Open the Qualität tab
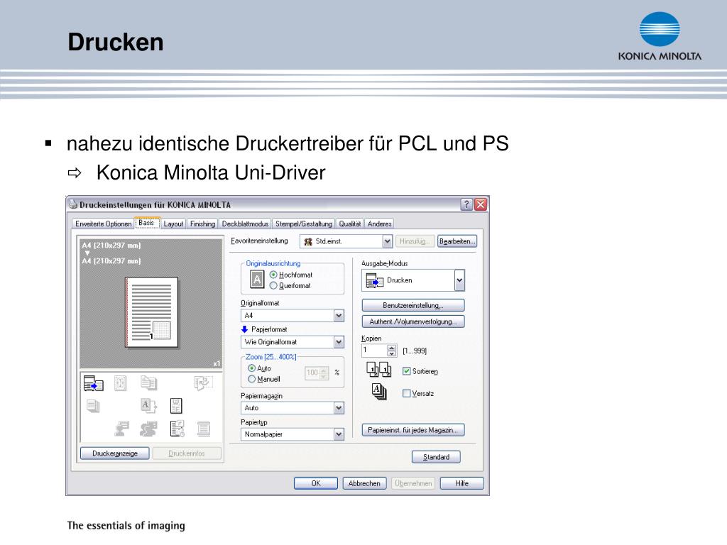Screen dimensions: 727x545 349,224
